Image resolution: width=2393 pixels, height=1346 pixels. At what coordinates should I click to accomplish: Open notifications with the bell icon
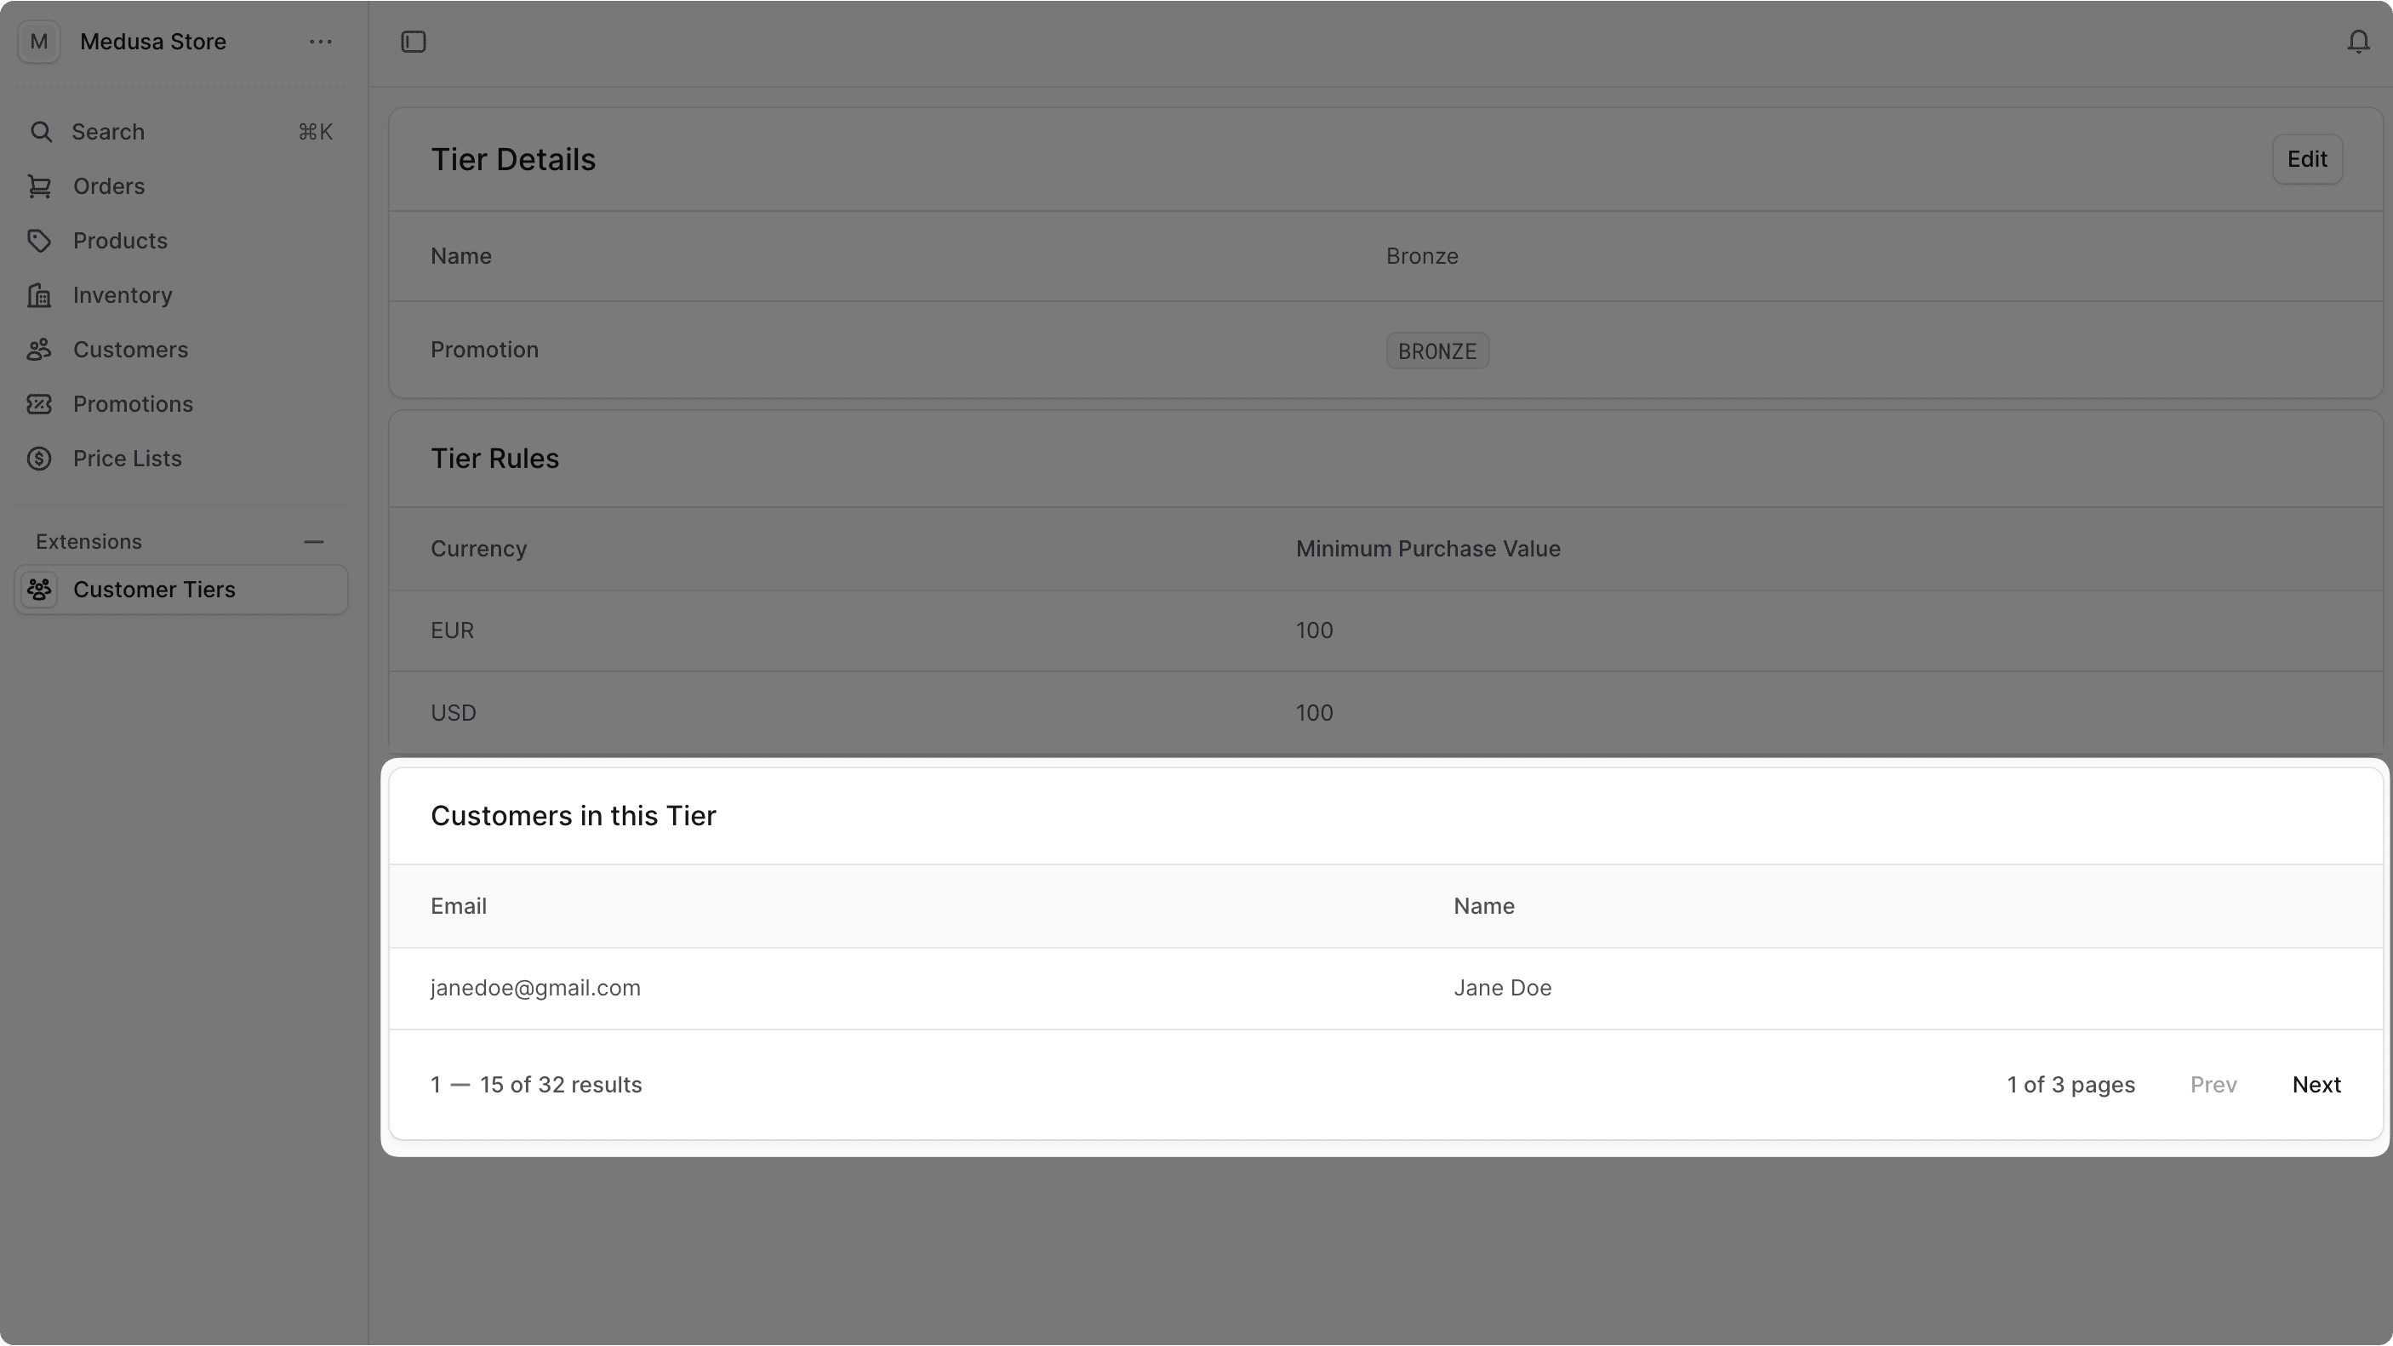pos(2358,41)
